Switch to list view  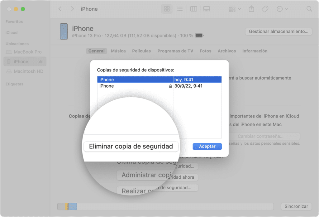pos(179,9)
